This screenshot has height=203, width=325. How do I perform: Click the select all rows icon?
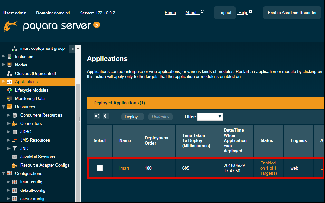point(97,116)
